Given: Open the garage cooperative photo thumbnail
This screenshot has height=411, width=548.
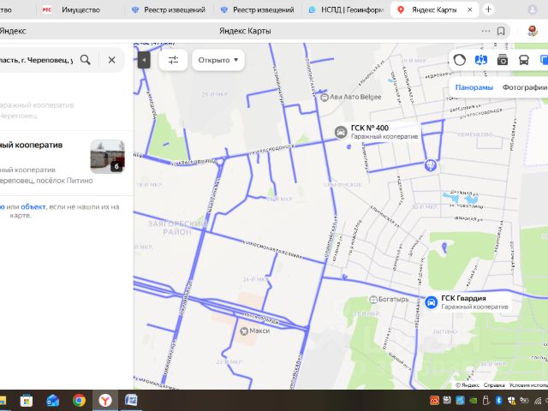Looking at the screenshot, I should coord(107,157).
